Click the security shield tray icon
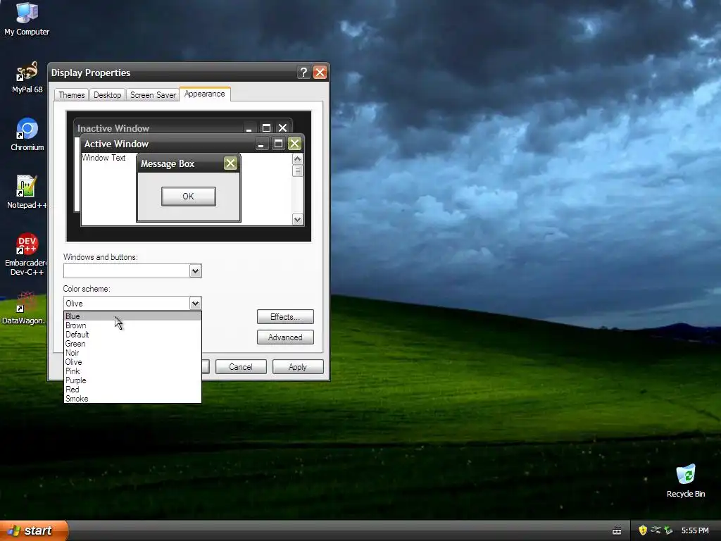Image resolution: width=721 pixels, height=541 pixels. click(643, 530)
